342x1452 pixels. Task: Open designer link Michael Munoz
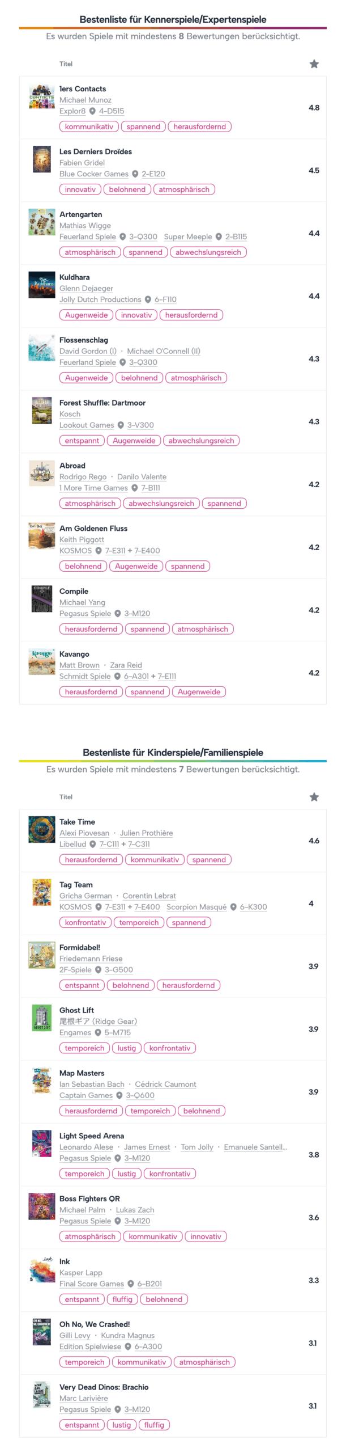85,100
